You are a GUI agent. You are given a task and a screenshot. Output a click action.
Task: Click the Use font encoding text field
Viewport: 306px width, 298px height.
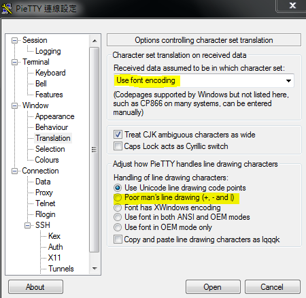pyautogui.click(x=203, y=80)
